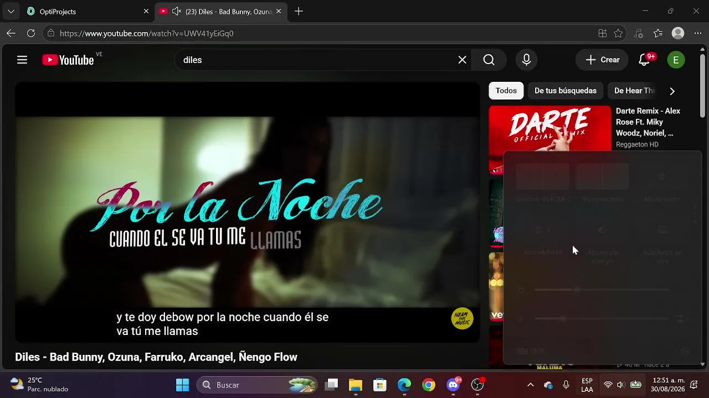
Task: Toggle Subtítulos en vivo
Action: (662, 230)
